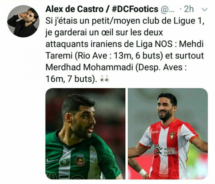Click the round 80 anniversary badge on the jersey
Viewport: 215px width, 184px height.
[x=65, y=162]
